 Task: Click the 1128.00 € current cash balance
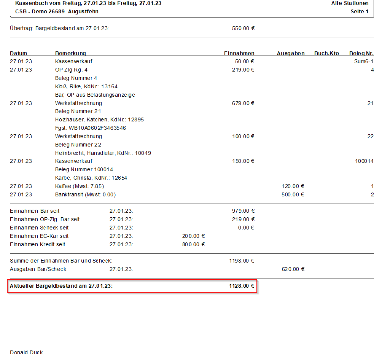(x=242, y=286)
